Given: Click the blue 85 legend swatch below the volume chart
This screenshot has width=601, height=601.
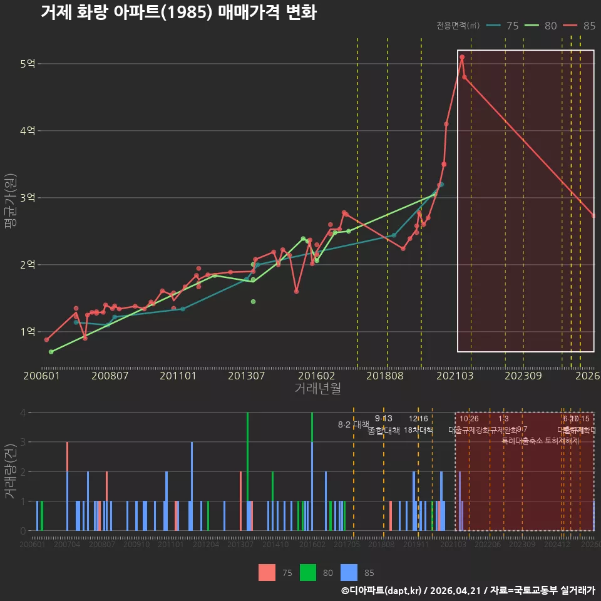Looking at the screenshot, I should point(349,573).
